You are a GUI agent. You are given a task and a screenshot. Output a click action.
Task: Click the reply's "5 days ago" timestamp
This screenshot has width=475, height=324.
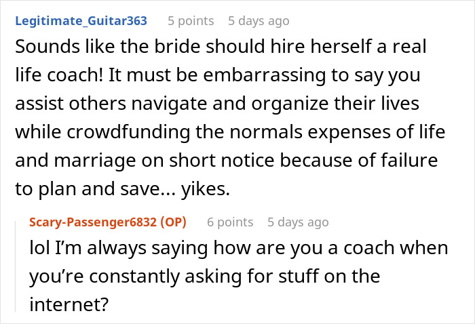[x=298, y=222]
